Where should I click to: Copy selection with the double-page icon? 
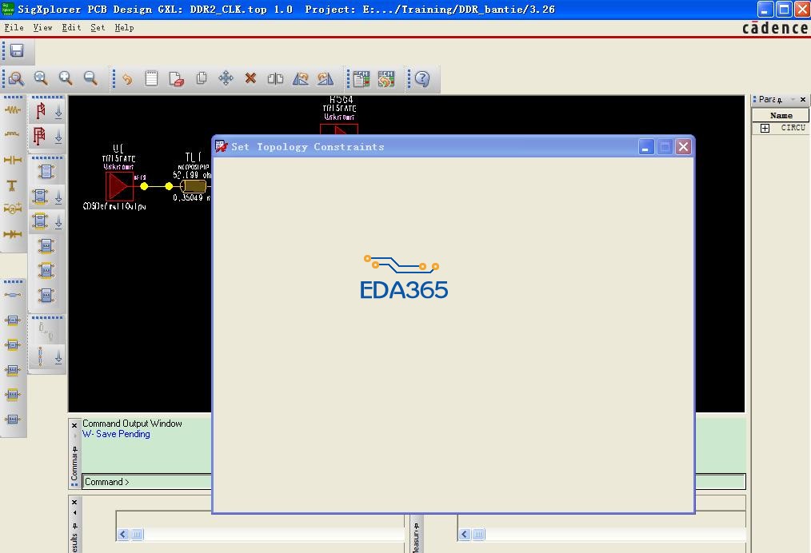[x=202, y=78]
